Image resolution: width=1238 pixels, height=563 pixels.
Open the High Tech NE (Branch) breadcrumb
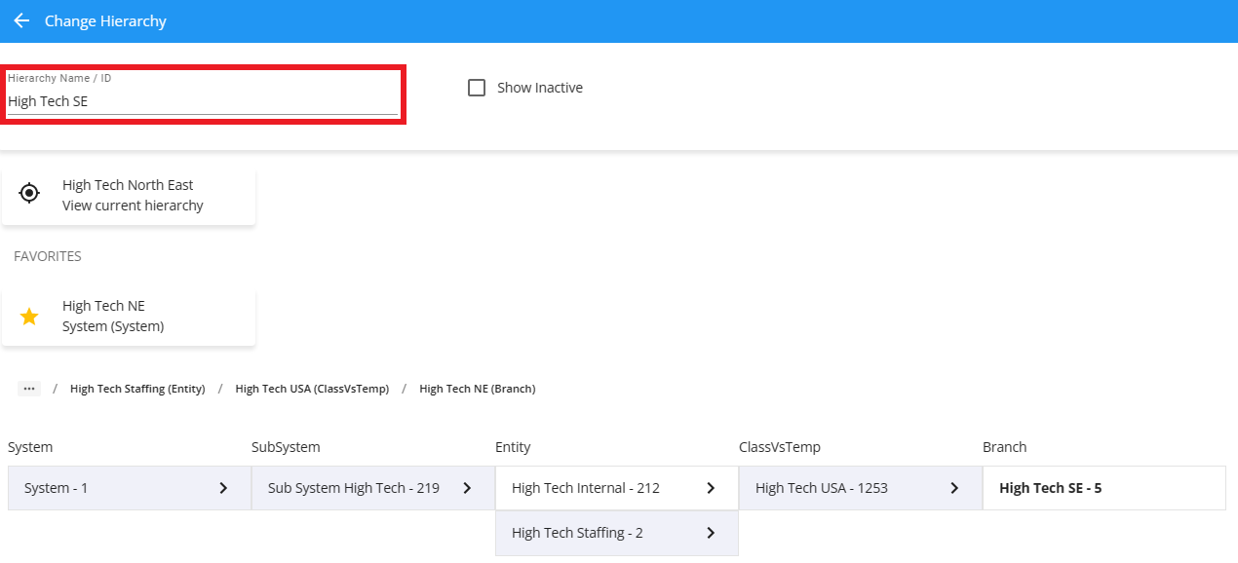[478, 389]
